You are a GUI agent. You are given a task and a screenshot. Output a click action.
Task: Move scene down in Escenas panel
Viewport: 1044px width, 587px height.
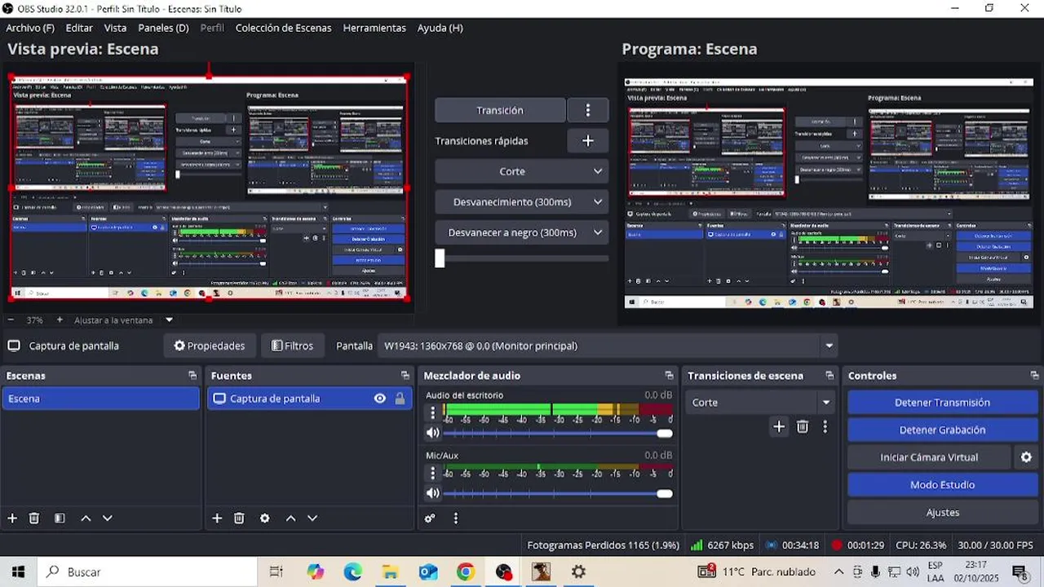[x=107, y=518]
